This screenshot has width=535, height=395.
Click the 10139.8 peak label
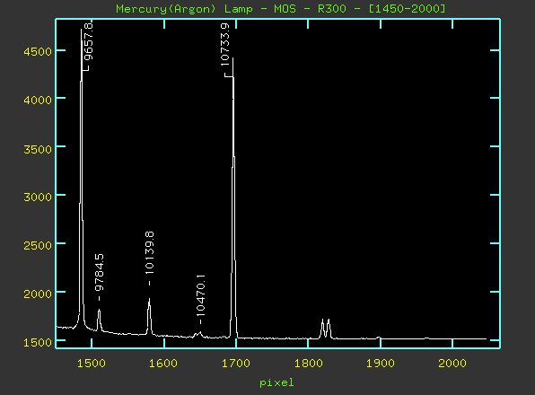pos(149,253)
